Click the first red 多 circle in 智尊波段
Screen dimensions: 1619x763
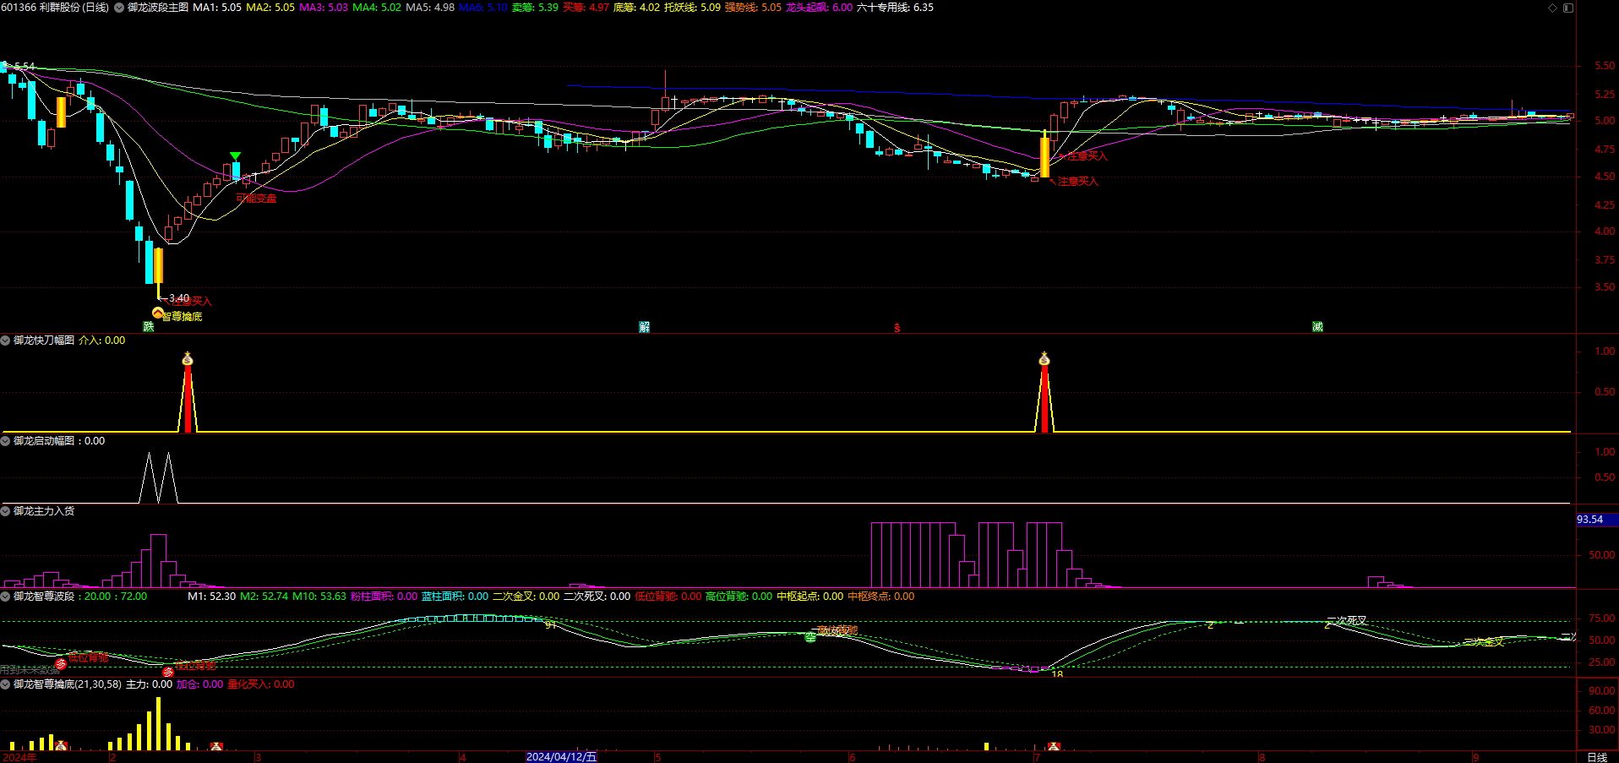[61, 664]
